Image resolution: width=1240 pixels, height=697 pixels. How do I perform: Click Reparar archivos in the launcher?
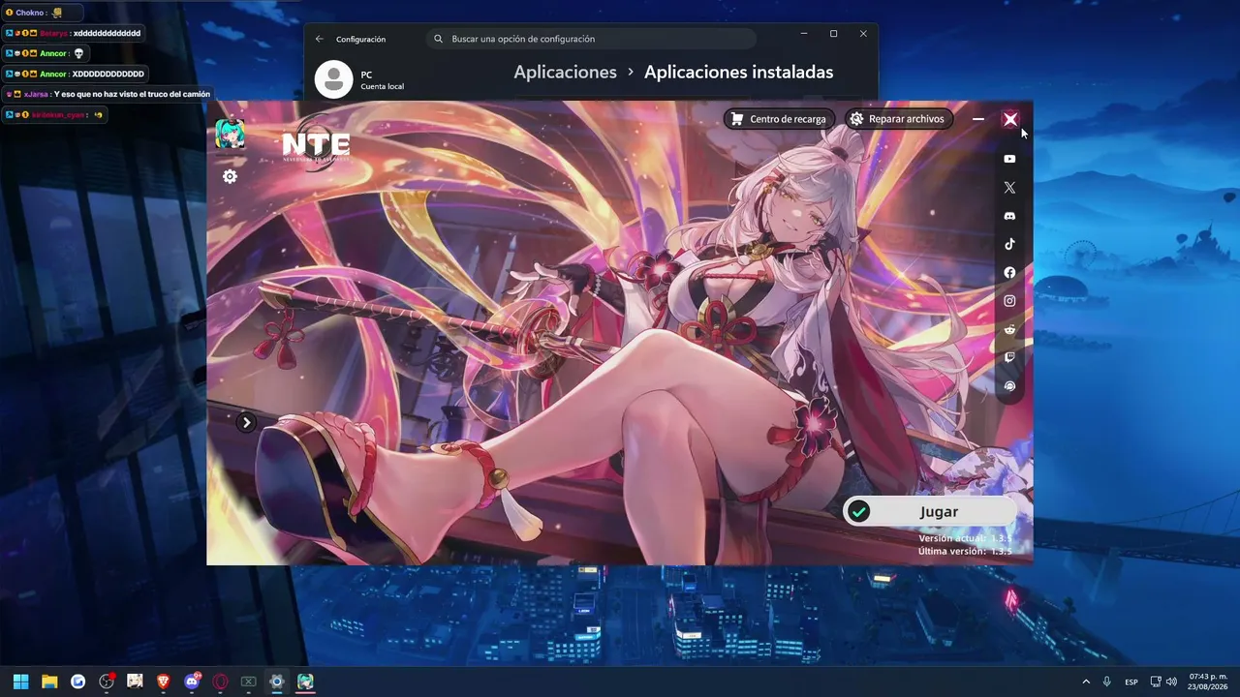(897, 119)
